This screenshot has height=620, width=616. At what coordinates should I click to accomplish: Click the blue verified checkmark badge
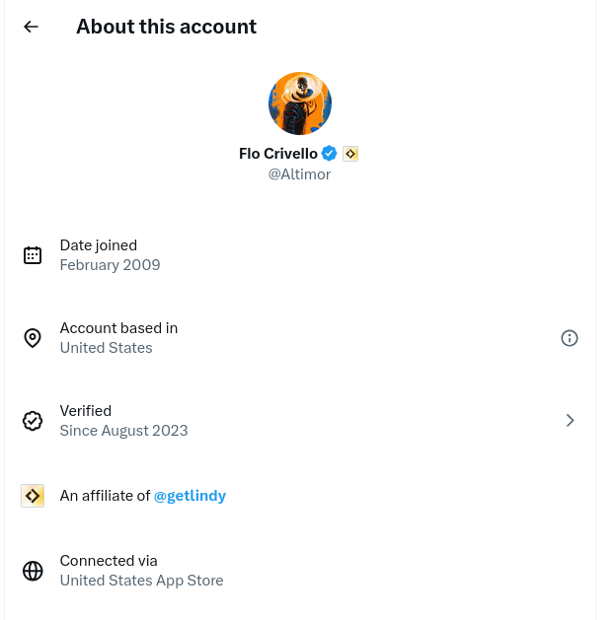330,154
